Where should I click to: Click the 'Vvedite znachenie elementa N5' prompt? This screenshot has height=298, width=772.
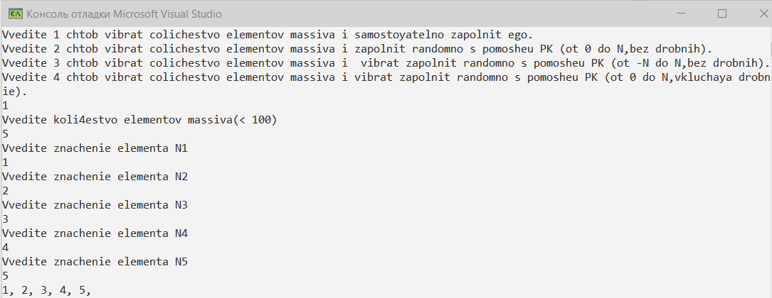[95, 263]
